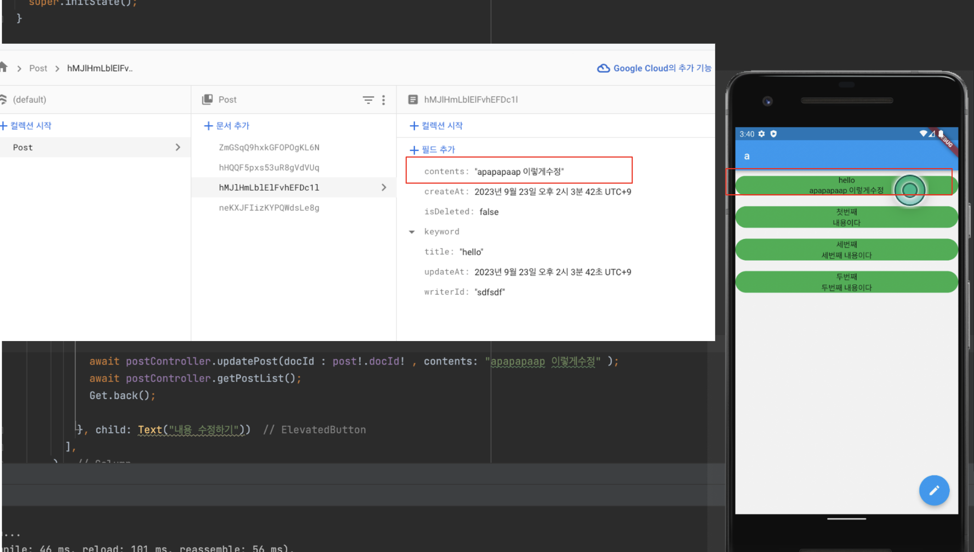Image resolution: width=974 pixels, height=552 pixels.
Task: Select document hHQQF5pxs53uR8gVdVUq
Action: click(x=269, y=168)
